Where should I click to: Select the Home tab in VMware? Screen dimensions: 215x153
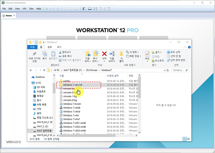(9, 16)
